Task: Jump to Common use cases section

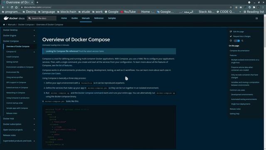Action: (x=237, y=90)
